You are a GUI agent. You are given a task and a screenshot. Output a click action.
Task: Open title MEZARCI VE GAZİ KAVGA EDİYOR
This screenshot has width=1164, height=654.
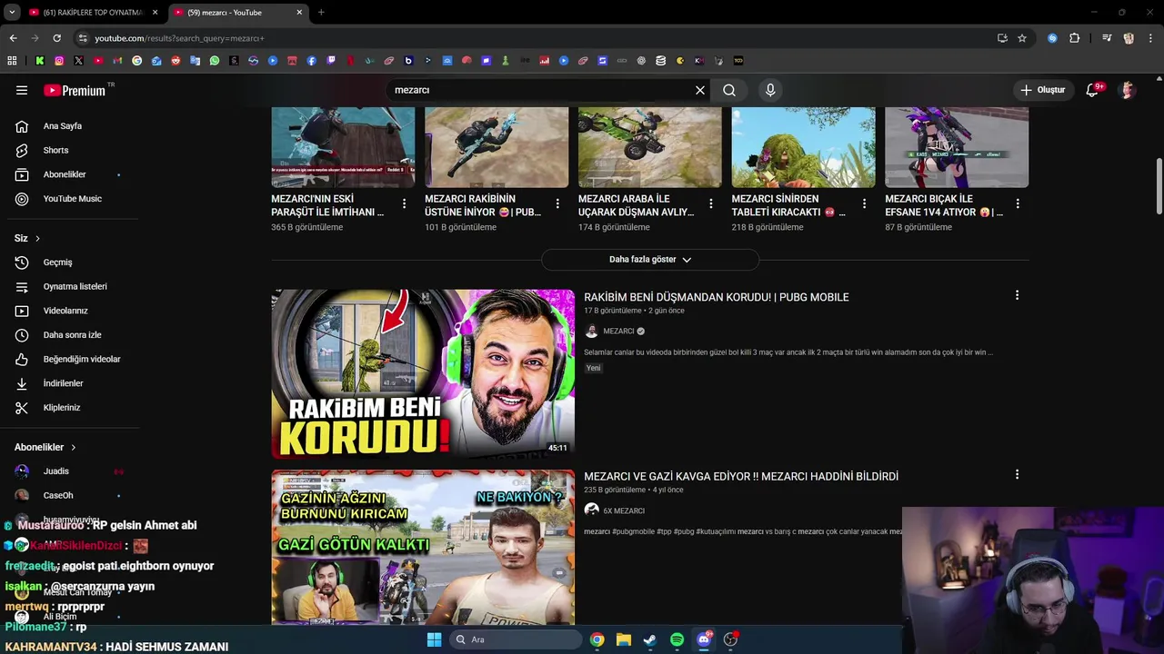click(741, 476)
